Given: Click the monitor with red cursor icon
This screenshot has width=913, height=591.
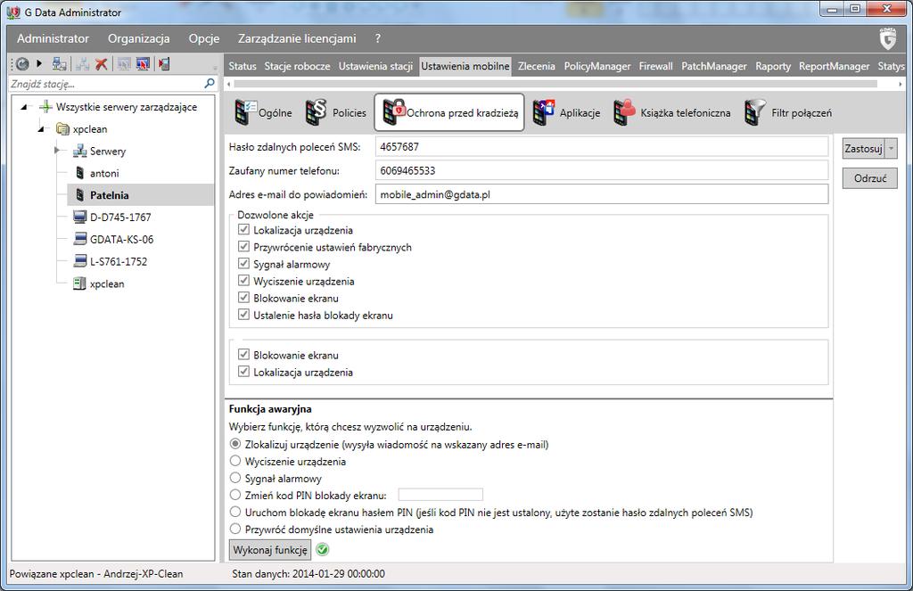Looking at the screenshot, I should point(143,64).
